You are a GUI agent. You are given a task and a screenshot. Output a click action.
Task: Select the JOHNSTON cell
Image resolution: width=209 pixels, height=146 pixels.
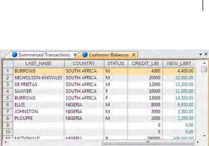[39, 112]
